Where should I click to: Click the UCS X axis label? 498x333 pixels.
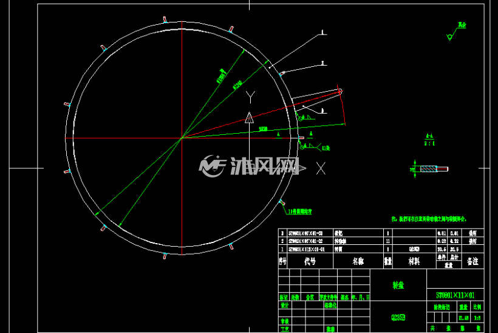coord(321,168)
